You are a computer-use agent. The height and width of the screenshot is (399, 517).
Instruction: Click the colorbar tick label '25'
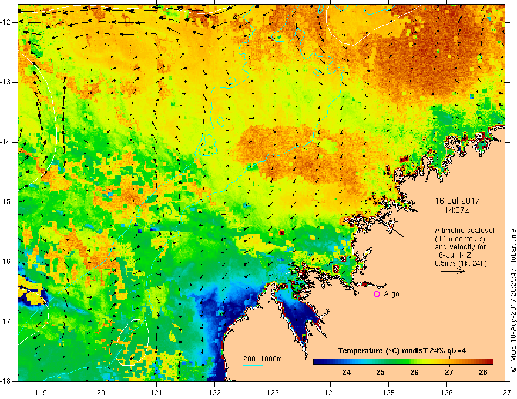coord(380,373)
